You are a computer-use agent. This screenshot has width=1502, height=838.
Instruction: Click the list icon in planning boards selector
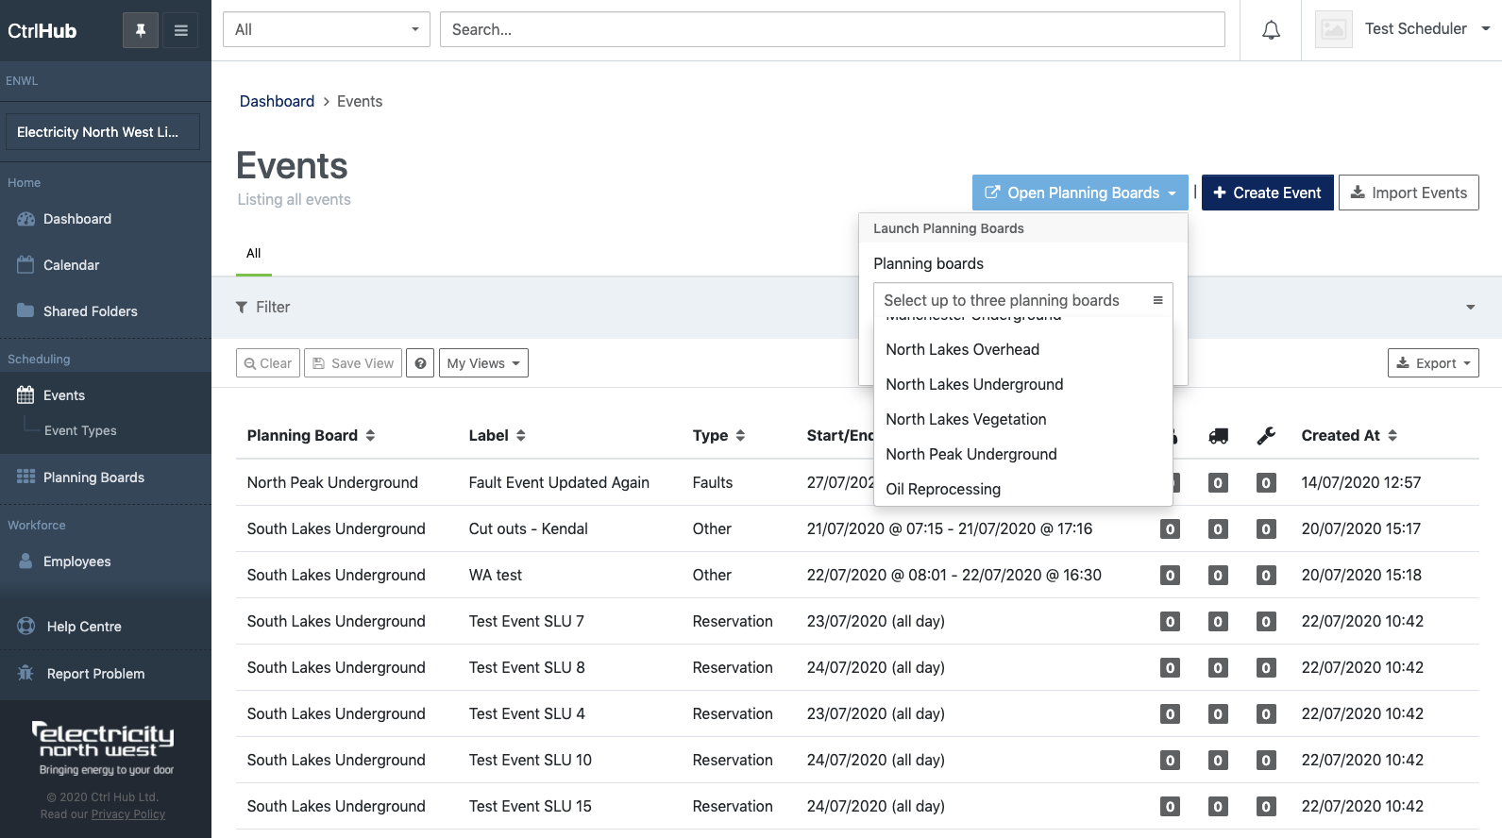point(1157,300)
